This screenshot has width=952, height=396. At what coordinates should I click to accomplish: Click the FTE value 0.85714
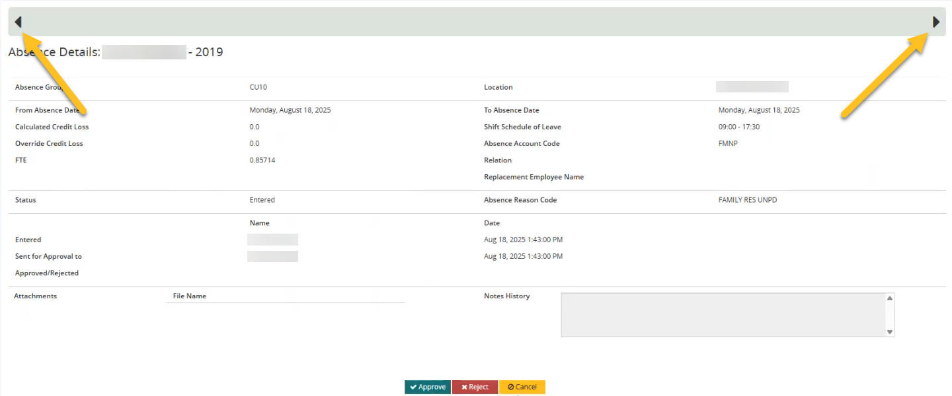coord(262,160)
